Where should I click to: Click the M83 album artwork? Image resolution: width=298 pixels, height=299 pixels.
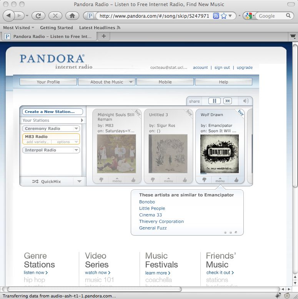[117, 154]
